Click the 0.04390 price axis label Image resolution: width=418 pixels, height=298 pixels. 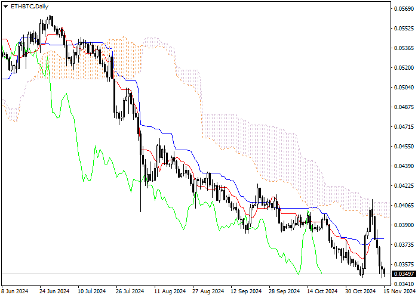coord(404,166)
